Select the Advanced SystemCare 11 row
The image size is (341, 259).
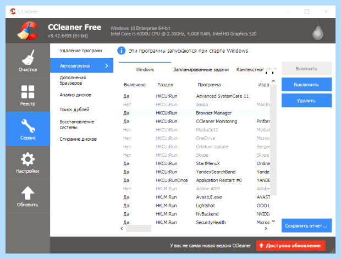click(194, 96)
